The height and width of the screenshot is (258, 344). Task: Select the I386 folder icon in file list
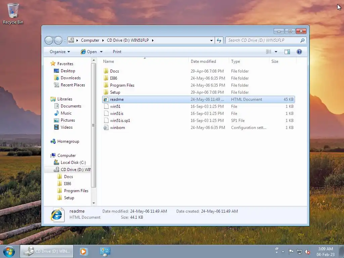pyautogui.click(x=106, y=78)
